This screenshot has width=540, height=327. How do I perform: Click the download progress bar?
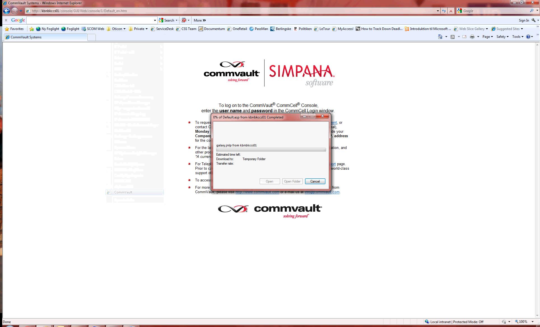271,150
